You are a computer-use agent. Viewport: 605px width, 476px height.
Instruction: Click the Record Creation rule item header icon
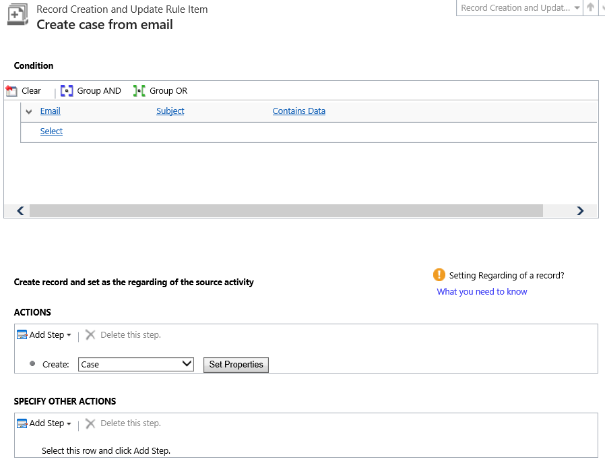[x=18, y=15]
